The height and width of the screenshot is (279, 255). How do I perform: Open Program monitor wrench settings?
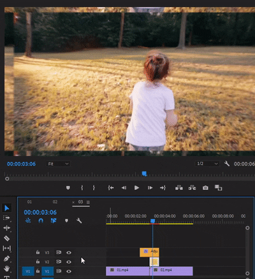click(x=227, y=164)
